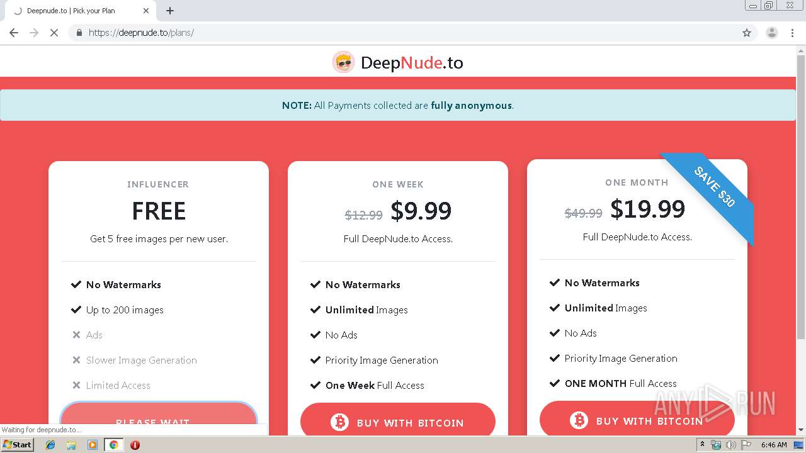Click the Please Wait button on the Free plan
Screen dimensions: 806x453
pos(159,420)
